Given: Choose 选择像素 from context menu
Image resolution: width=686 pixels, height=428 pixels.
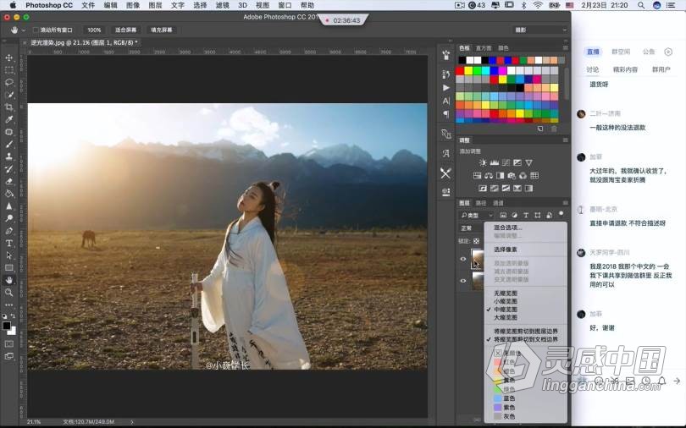Looking at the screenshot, I should pyautogui.click(x=506, y=250).
